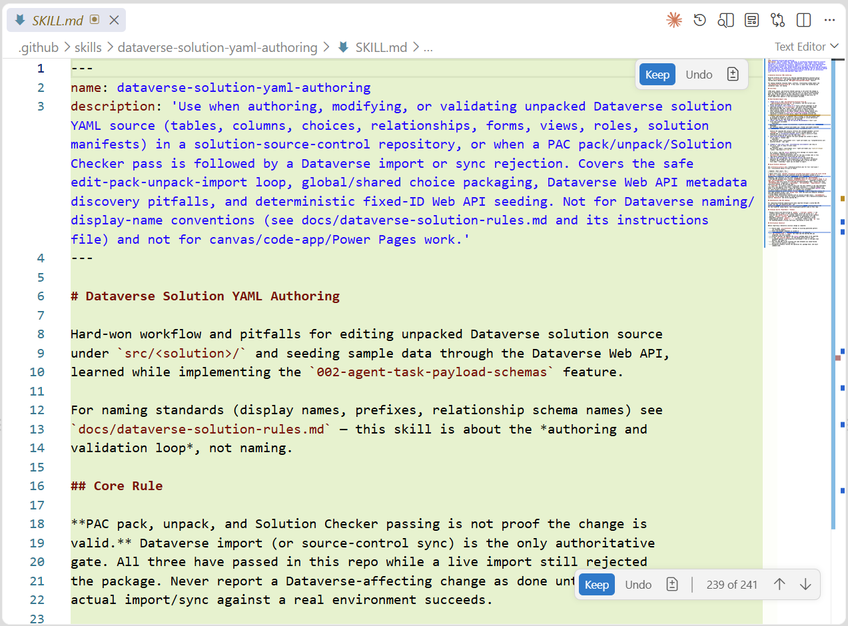This screenshot has width=848, height=626.
Task: Click line number 16 in the gutter
Action: 37,485
